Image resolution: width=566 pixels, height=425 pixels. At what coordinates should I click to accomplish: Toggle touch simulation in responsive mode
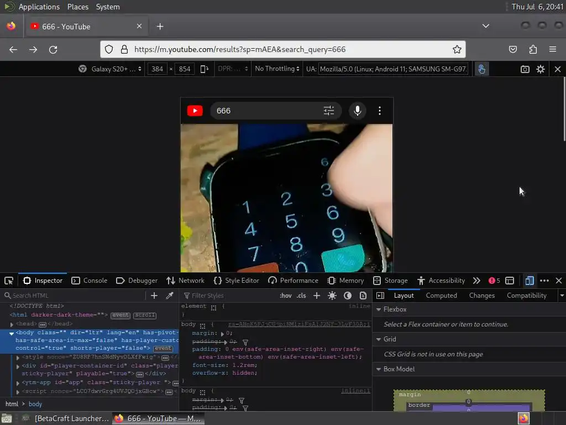(x=481, y=69)
